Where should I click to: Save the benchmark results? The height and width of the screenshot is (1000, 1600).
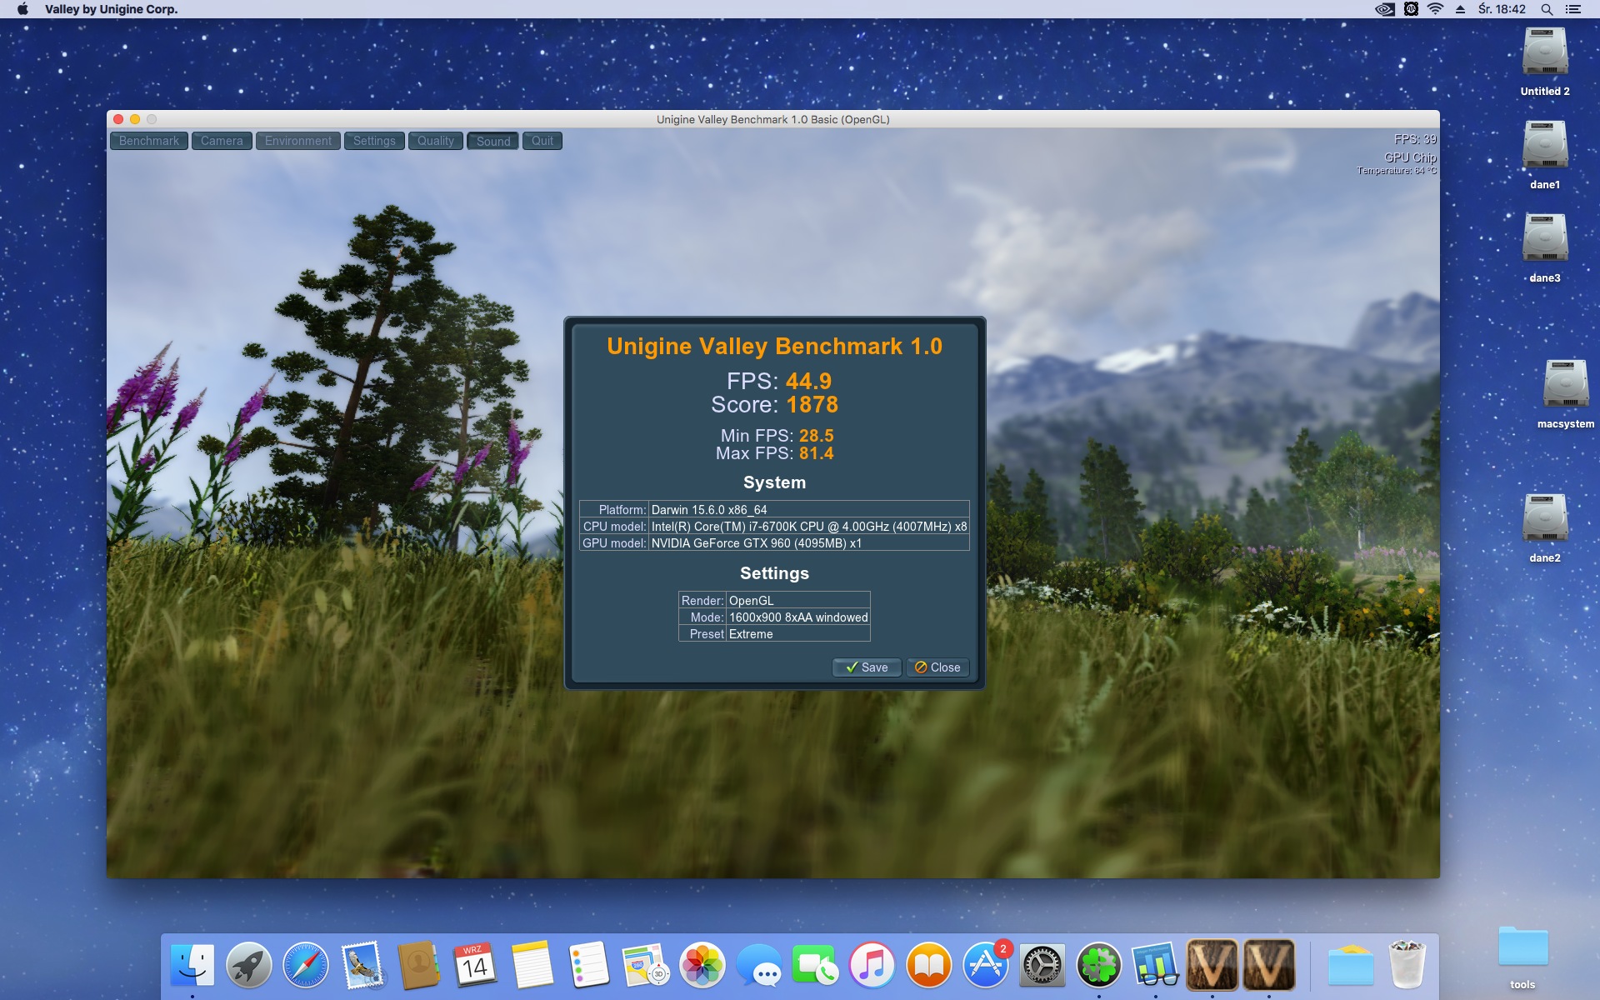pyautogui.click(x=866, y=667)
